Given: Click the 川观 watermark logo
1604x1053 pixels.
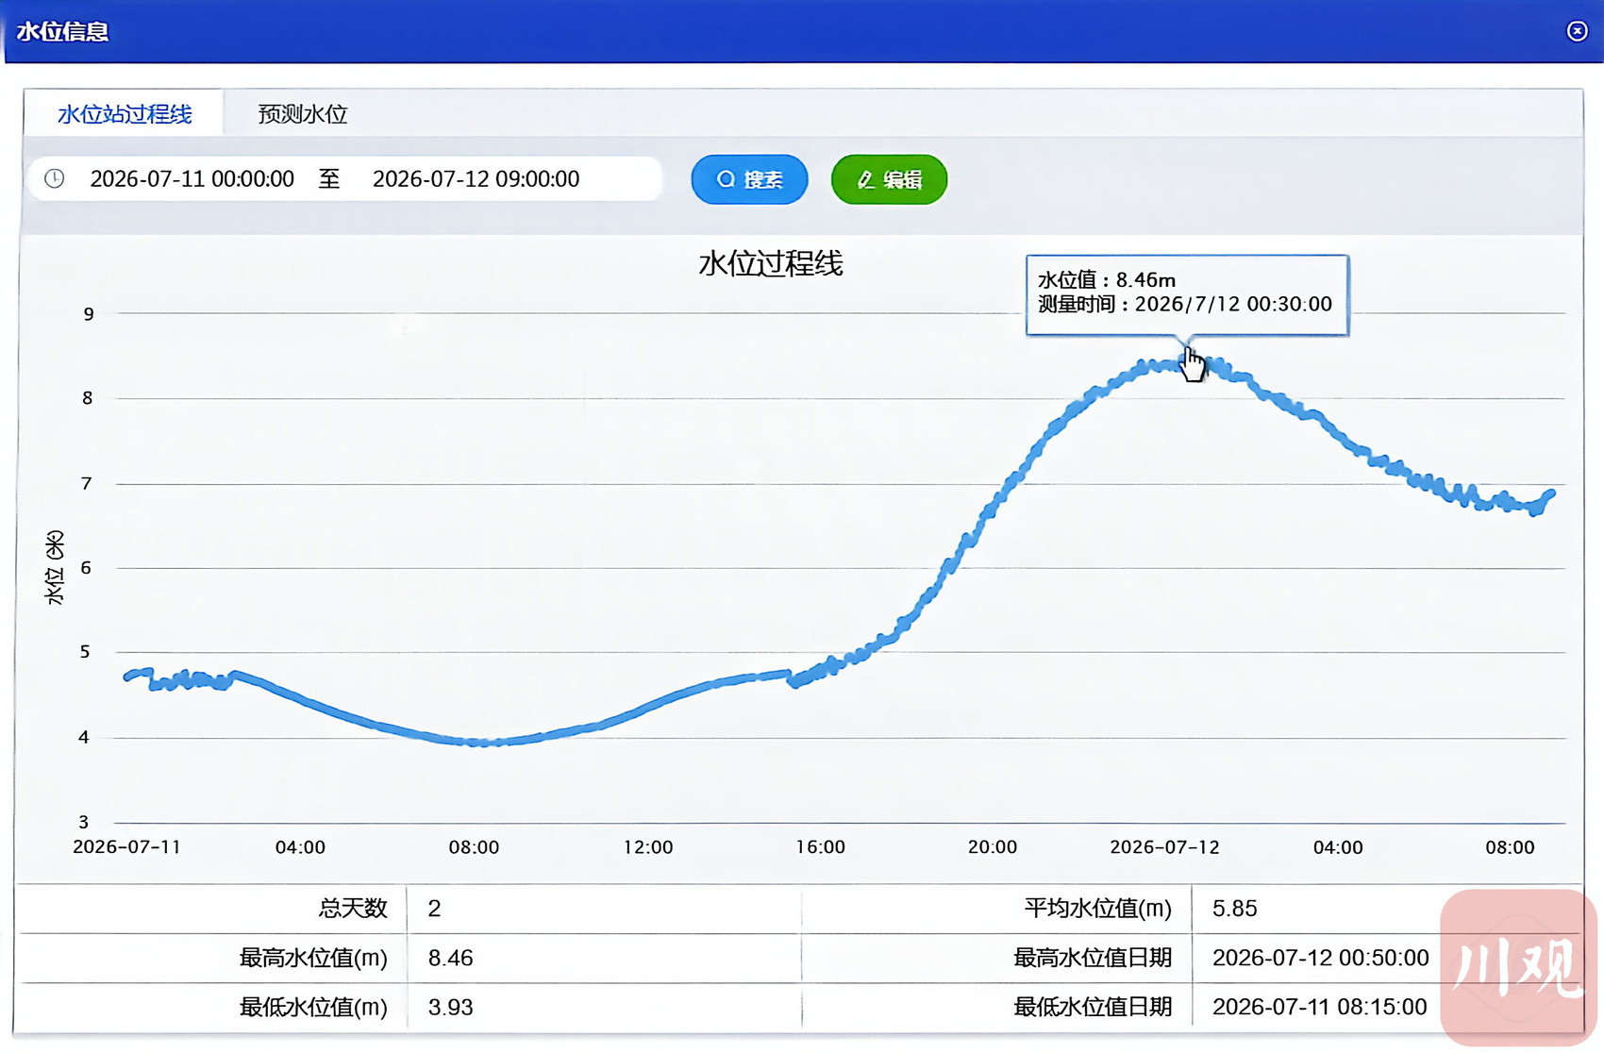Looking at the screenshot, I should pyautogui.click(x=1518, y=966).
